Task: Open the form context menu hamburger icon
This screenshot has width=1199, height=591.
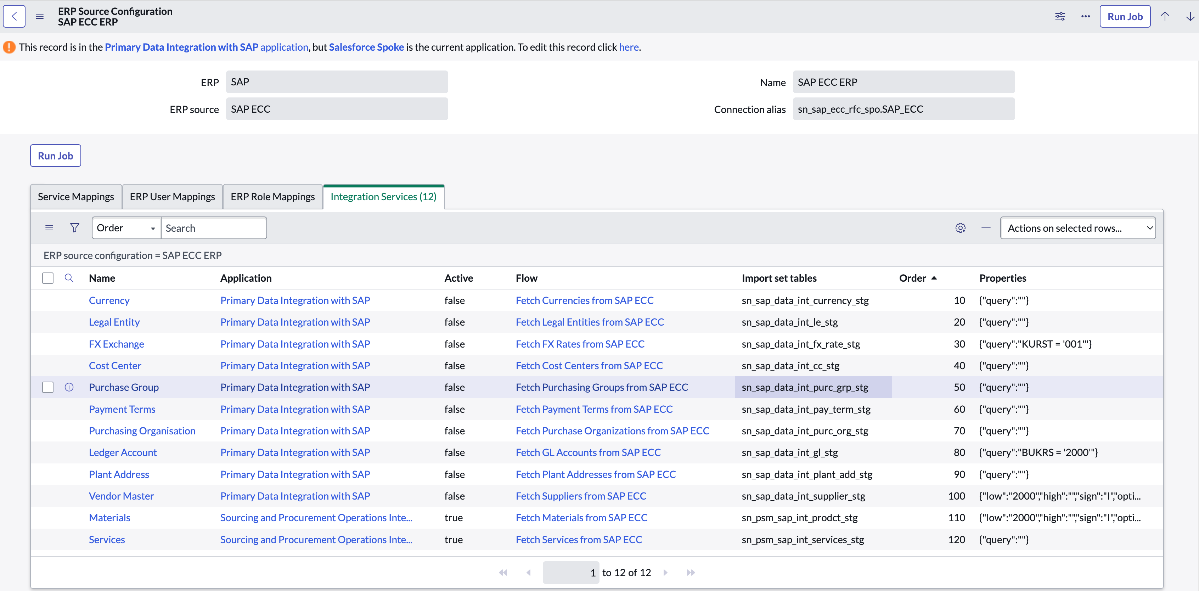Action: pos(40,16)
